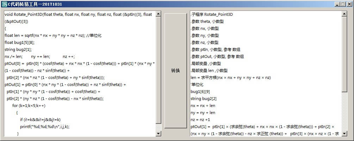Click output scrollbar track below the thumb
Viewport: 354px width, 141px height.
tap(345, 112)
